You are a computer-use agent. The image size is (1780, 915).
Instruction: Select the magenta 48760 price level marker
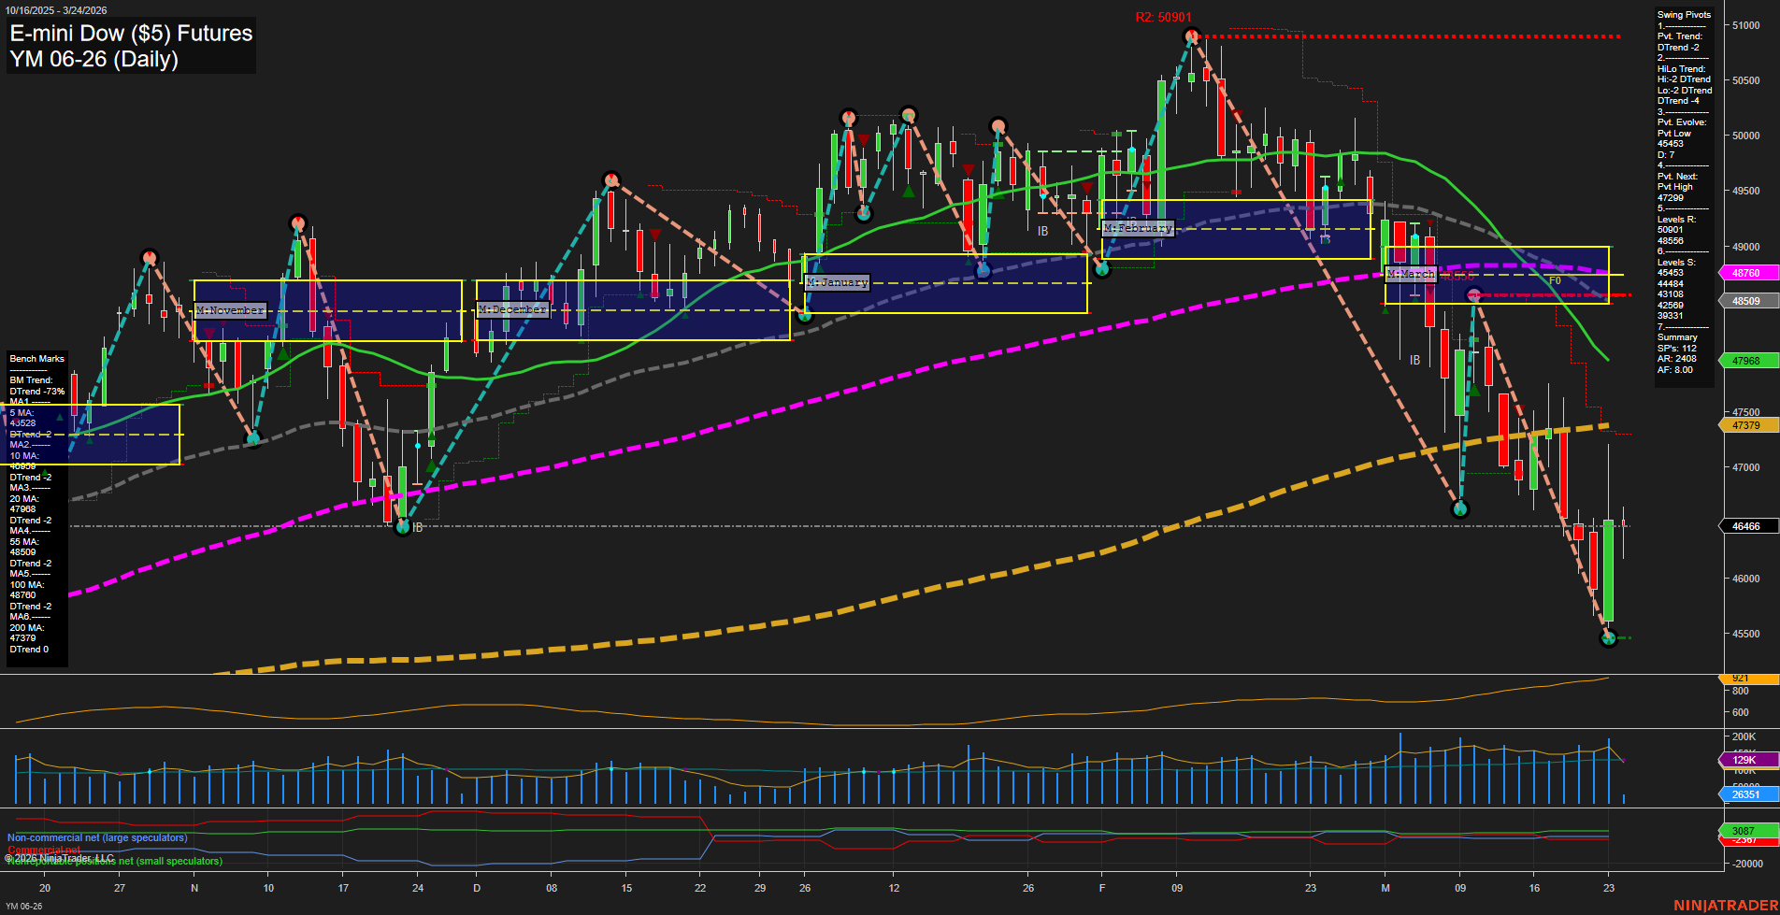point(1744,273)
